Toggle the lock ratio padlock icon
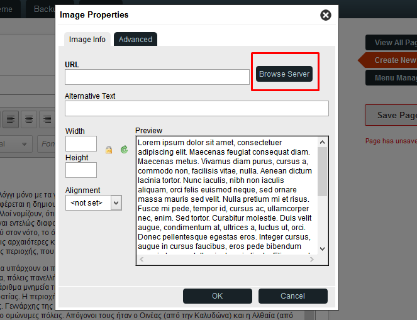Image resolution: width=417 pixels, height=320 pixels. pyautogui.click(x=109, y=150)
